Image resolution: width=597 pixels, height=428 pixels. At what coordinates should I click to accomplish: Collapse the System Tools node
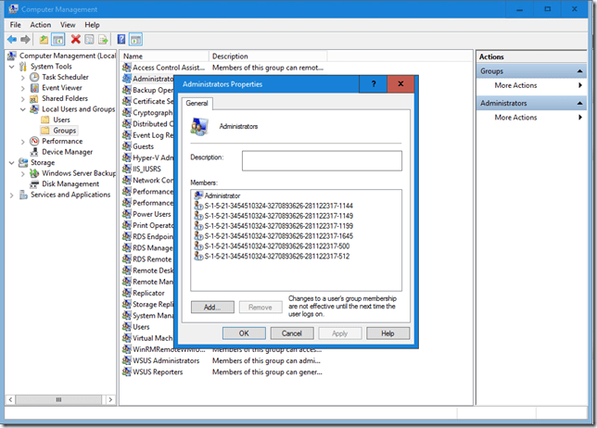12,67
